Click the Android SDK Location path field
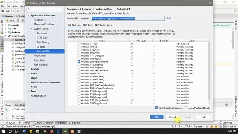 click(x=128, y=19)
